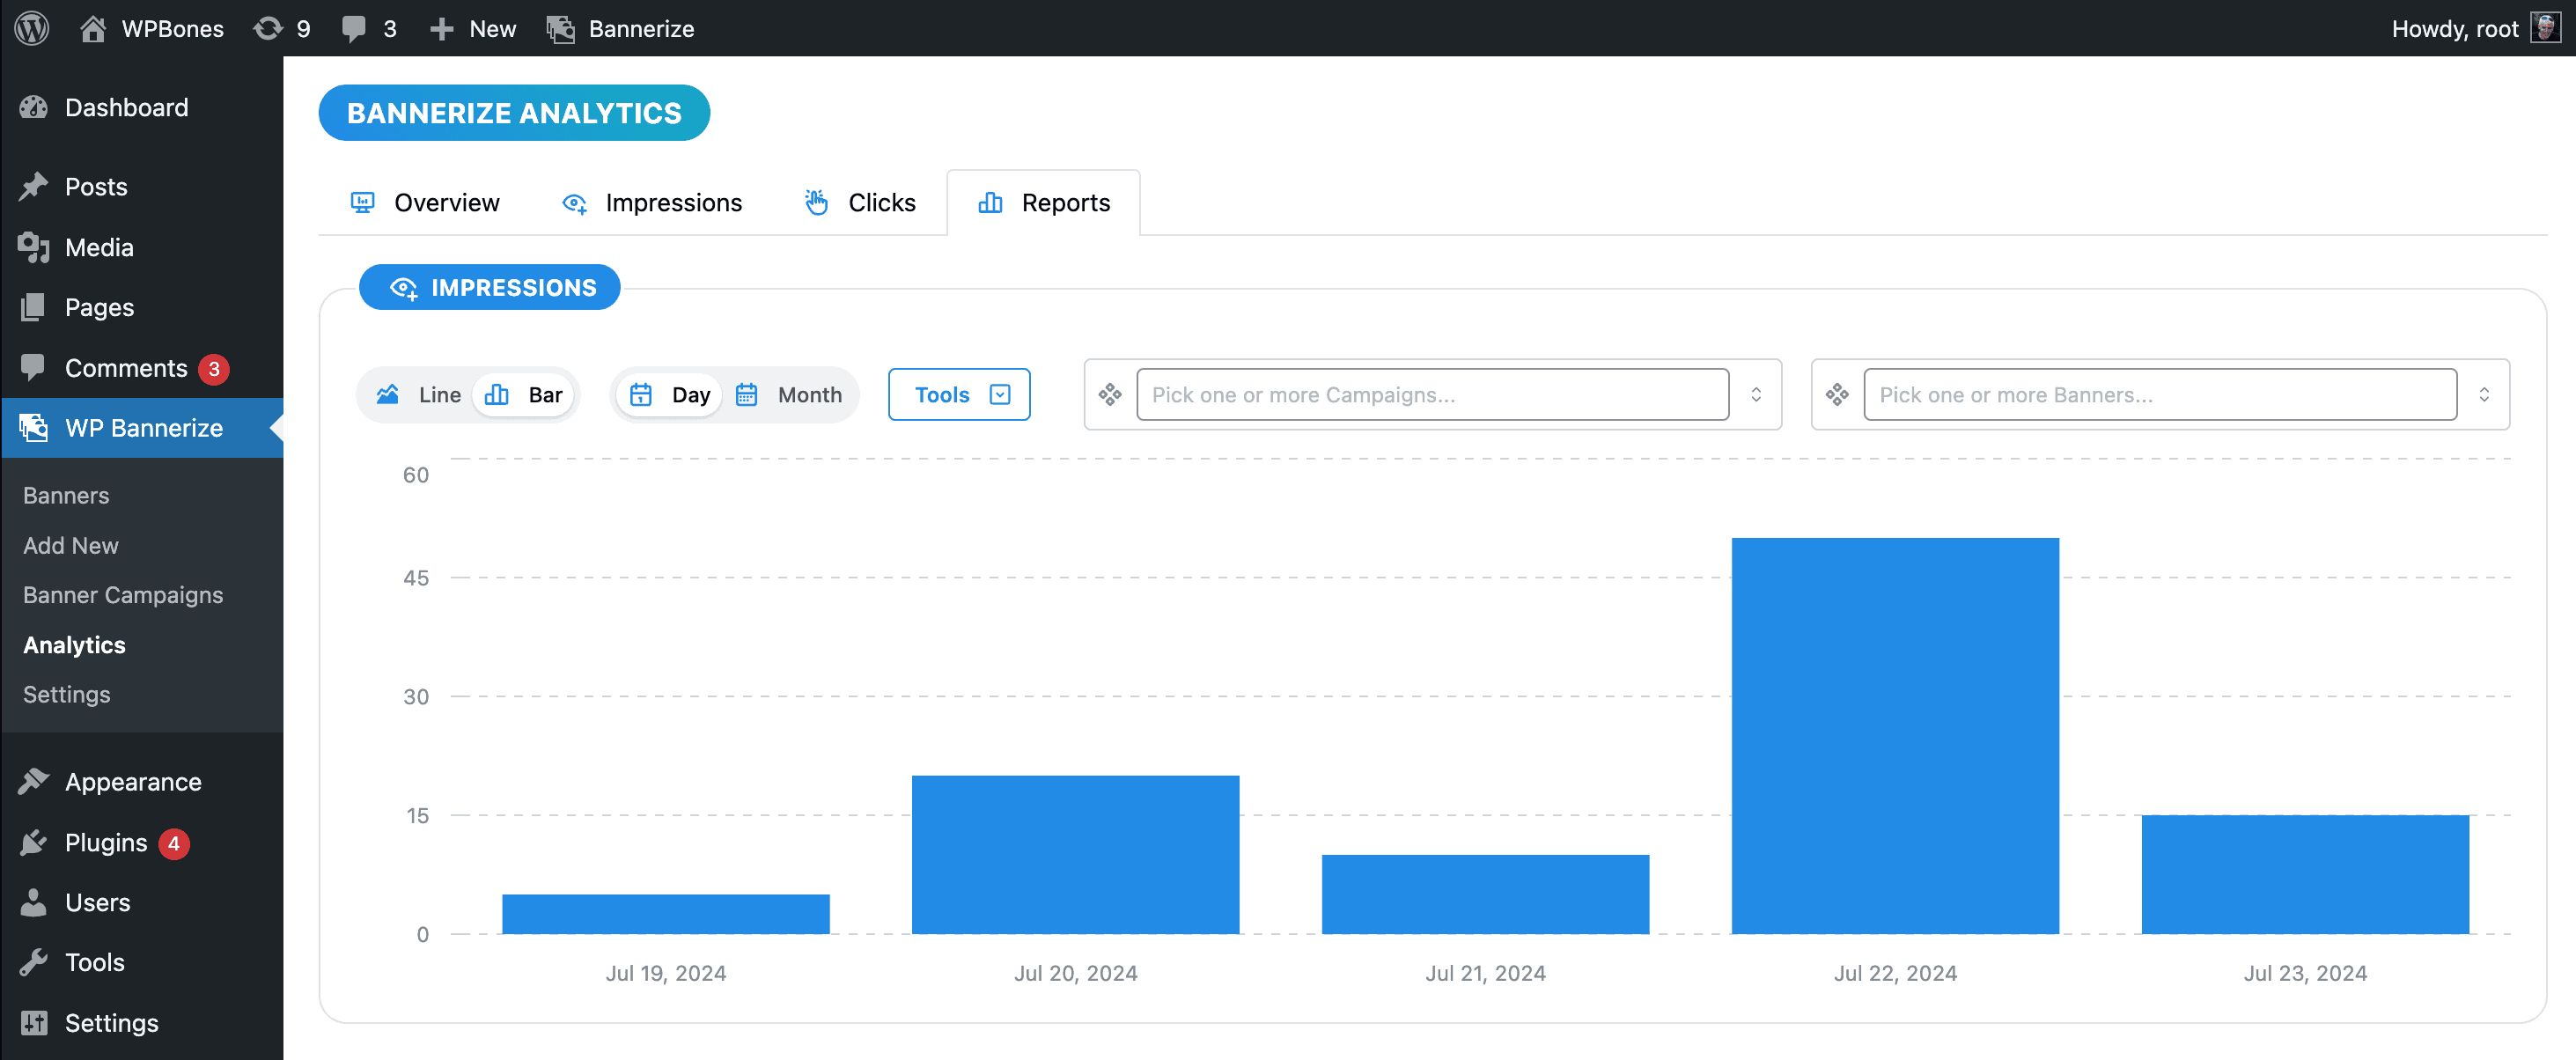Go to Analytics submenu item
The height and width of the screenshot is (1060, 2576).
click(x=74, y=645)
